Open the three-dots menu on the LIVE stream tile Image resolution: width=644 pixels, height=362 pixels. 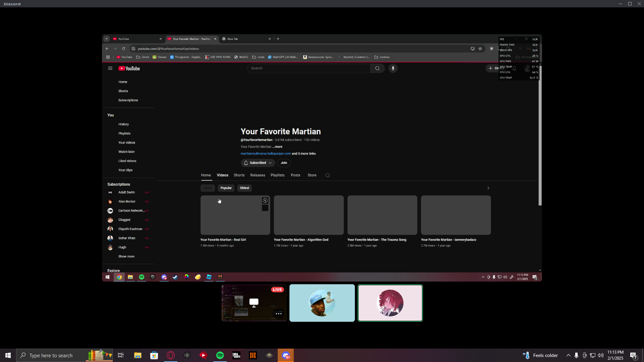click(x=278, y=314)
